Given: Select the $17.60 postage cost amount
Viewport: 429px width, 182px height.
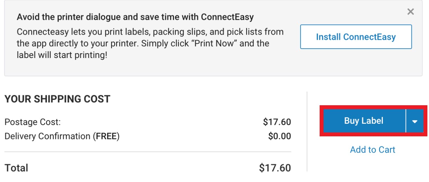Looking at the screenshot, I should point(277,122).
